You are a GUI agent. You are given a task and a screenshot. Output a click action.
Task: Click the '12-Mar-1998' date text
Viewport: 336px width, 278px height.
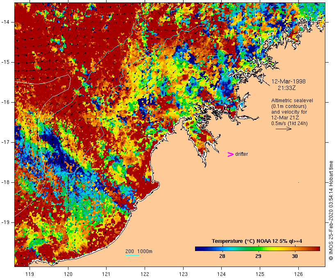(288, 81)
